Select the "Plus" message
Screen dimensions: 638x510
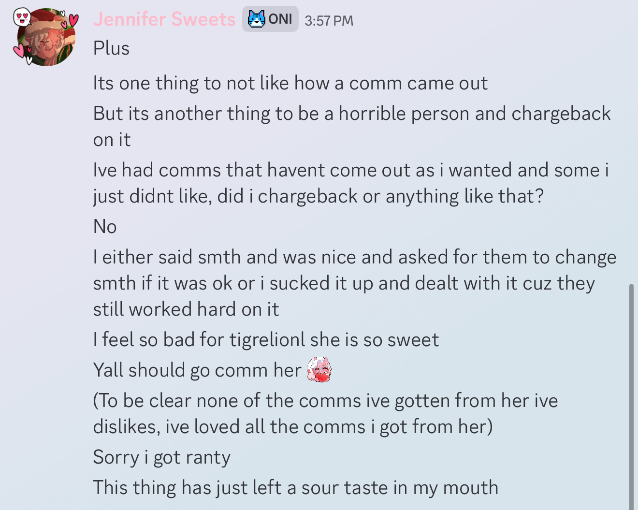point(111,48)
